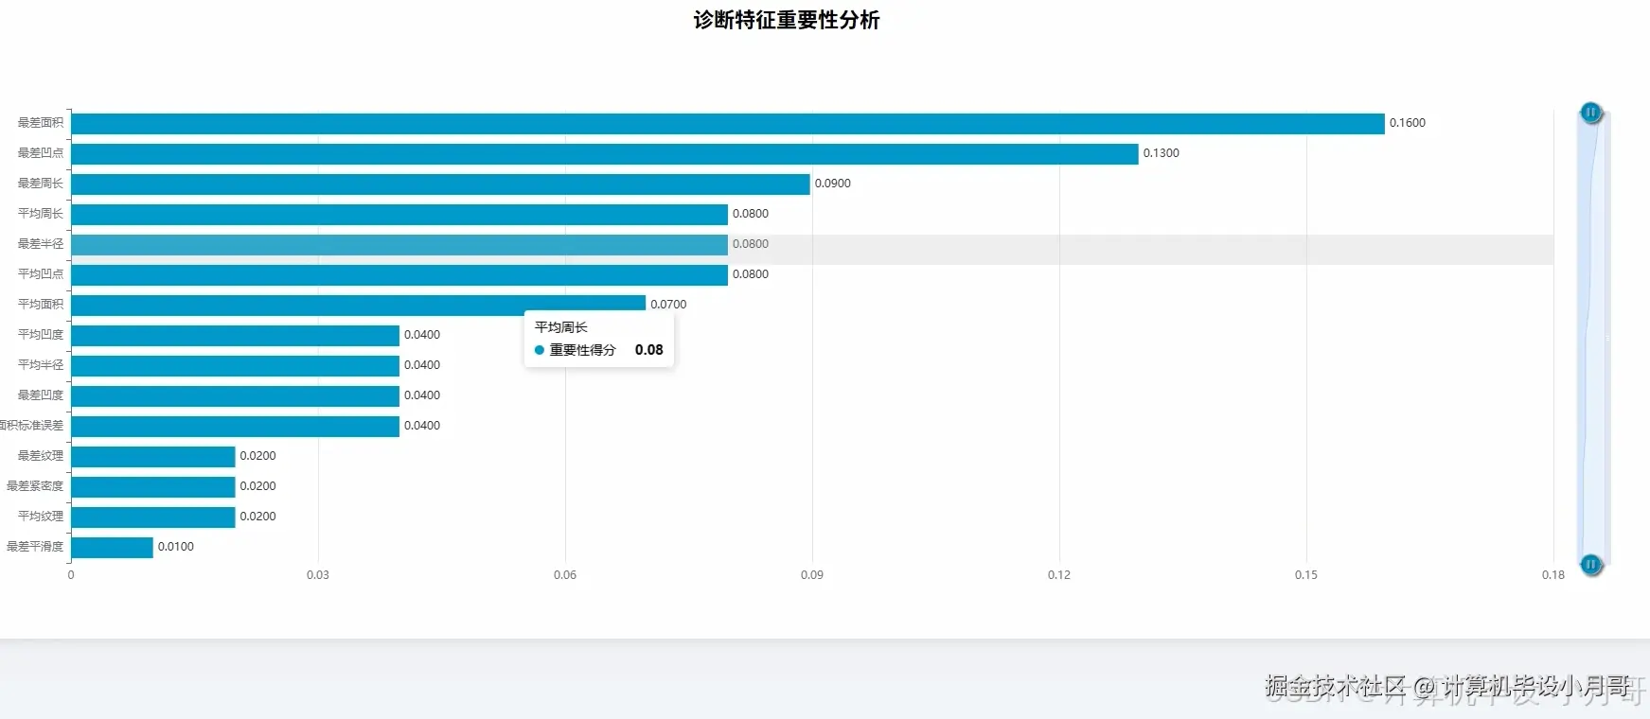The width and height of the screenshot is (1650, 719).
Task: Click the 平均凹度 bar
Action: [x=235, y=336]
